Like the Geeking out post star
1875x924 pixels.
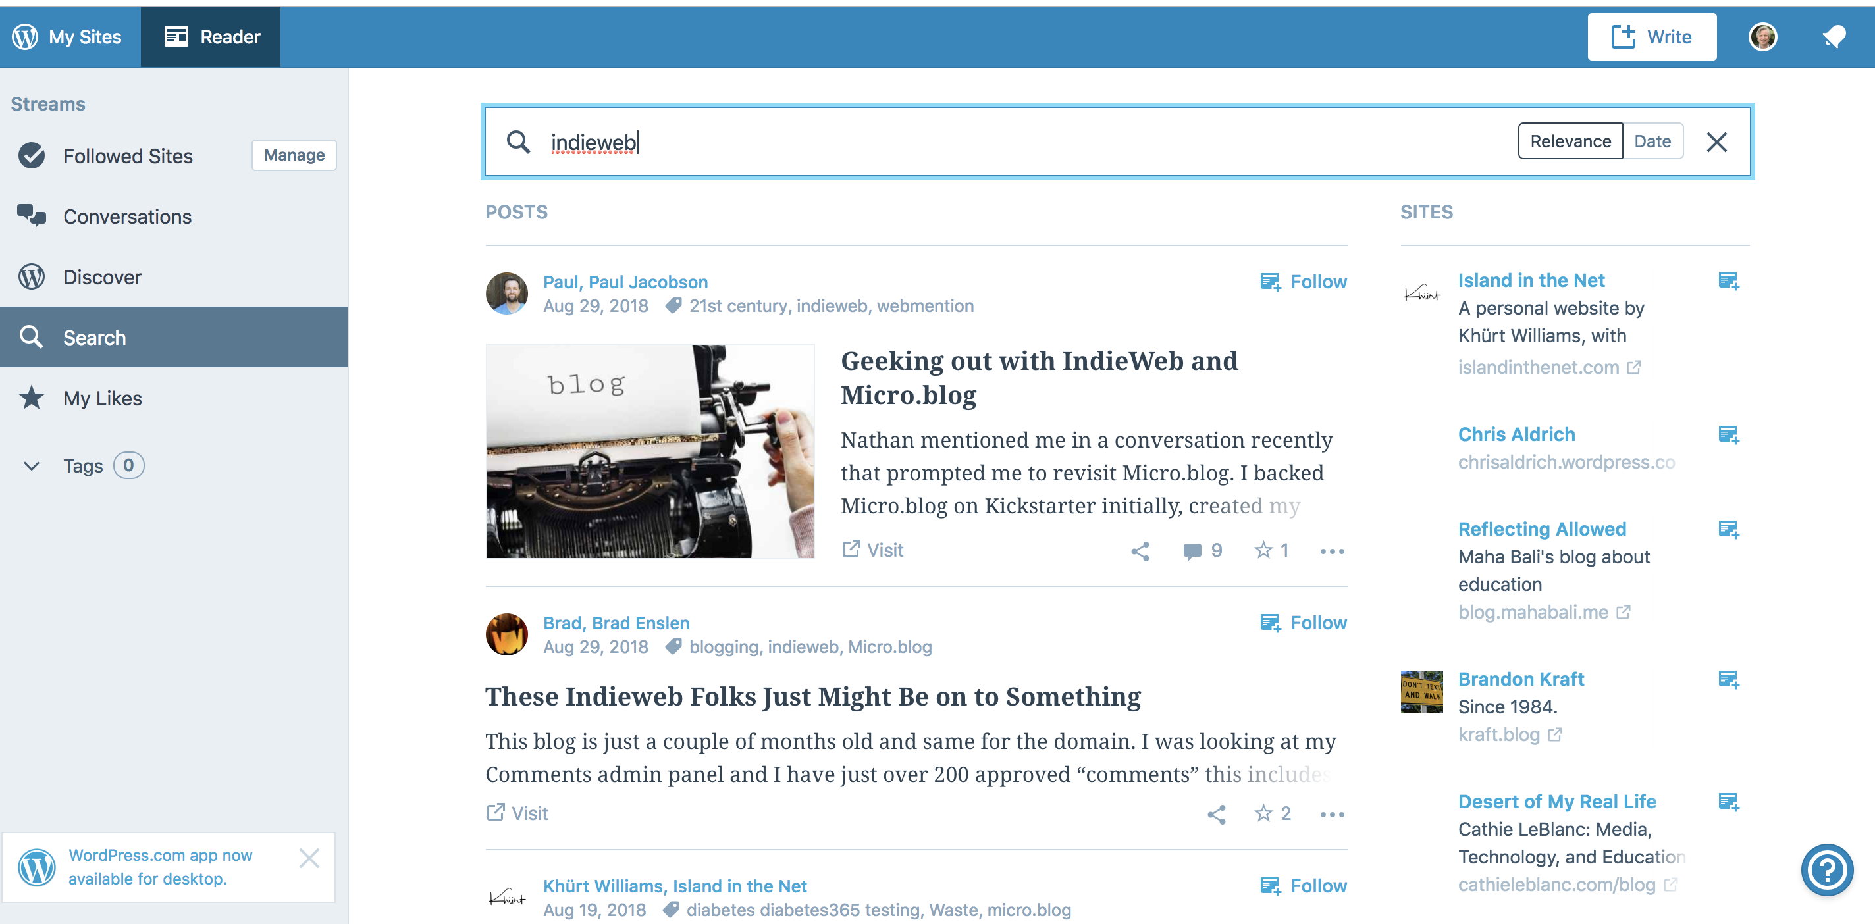tap(1271, 551)
